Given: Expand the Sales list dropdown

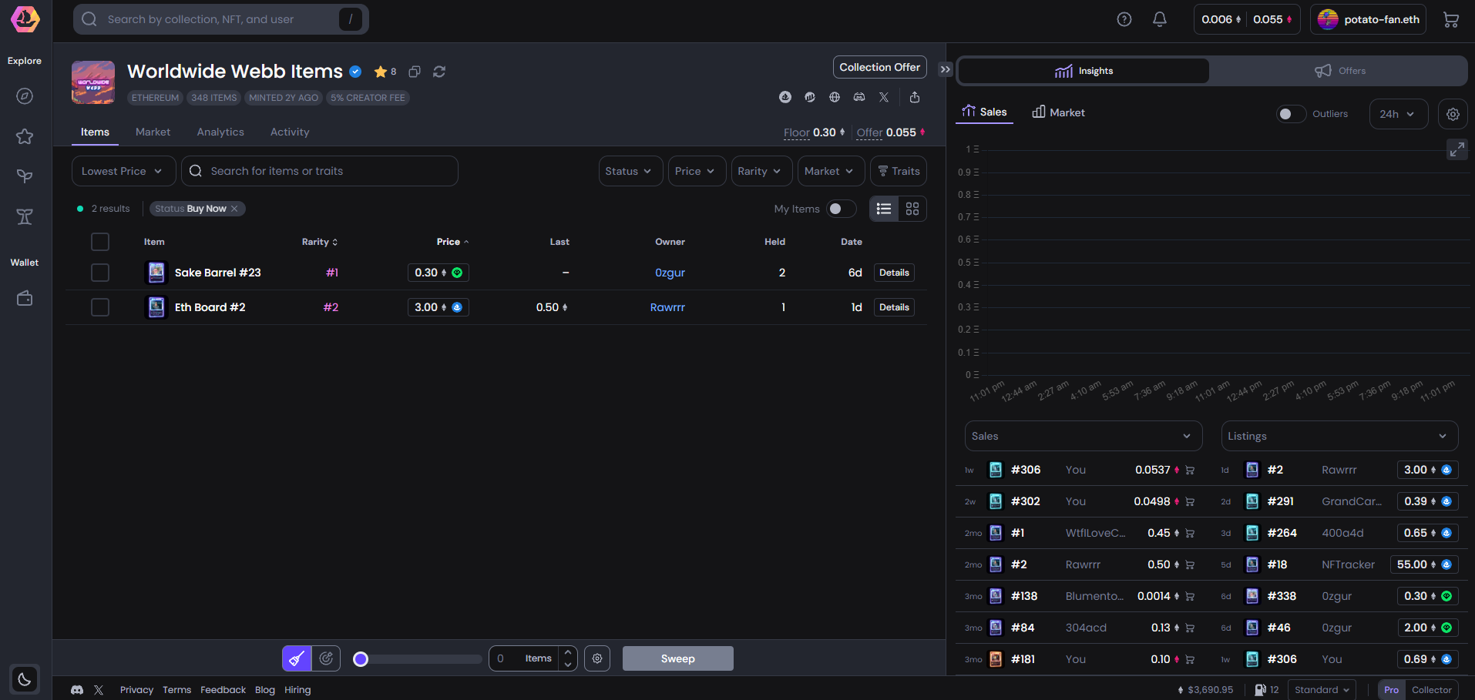Looking at the screenshot, I should (x=1083, y=436).
